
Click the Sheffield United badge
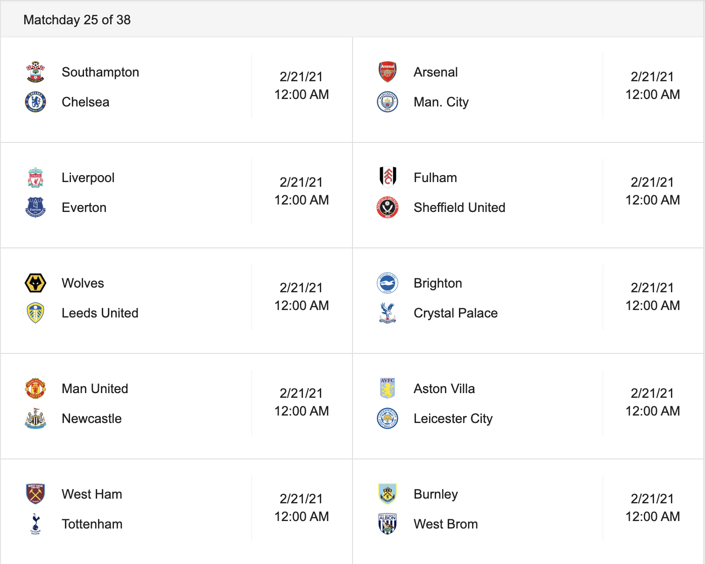[x=388, y=207]
